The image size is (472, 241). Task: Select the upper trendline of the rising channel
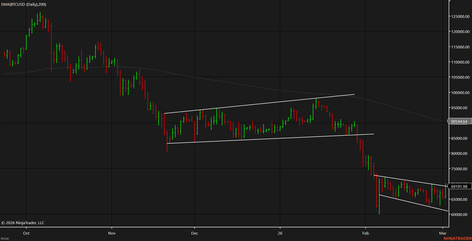260,104
